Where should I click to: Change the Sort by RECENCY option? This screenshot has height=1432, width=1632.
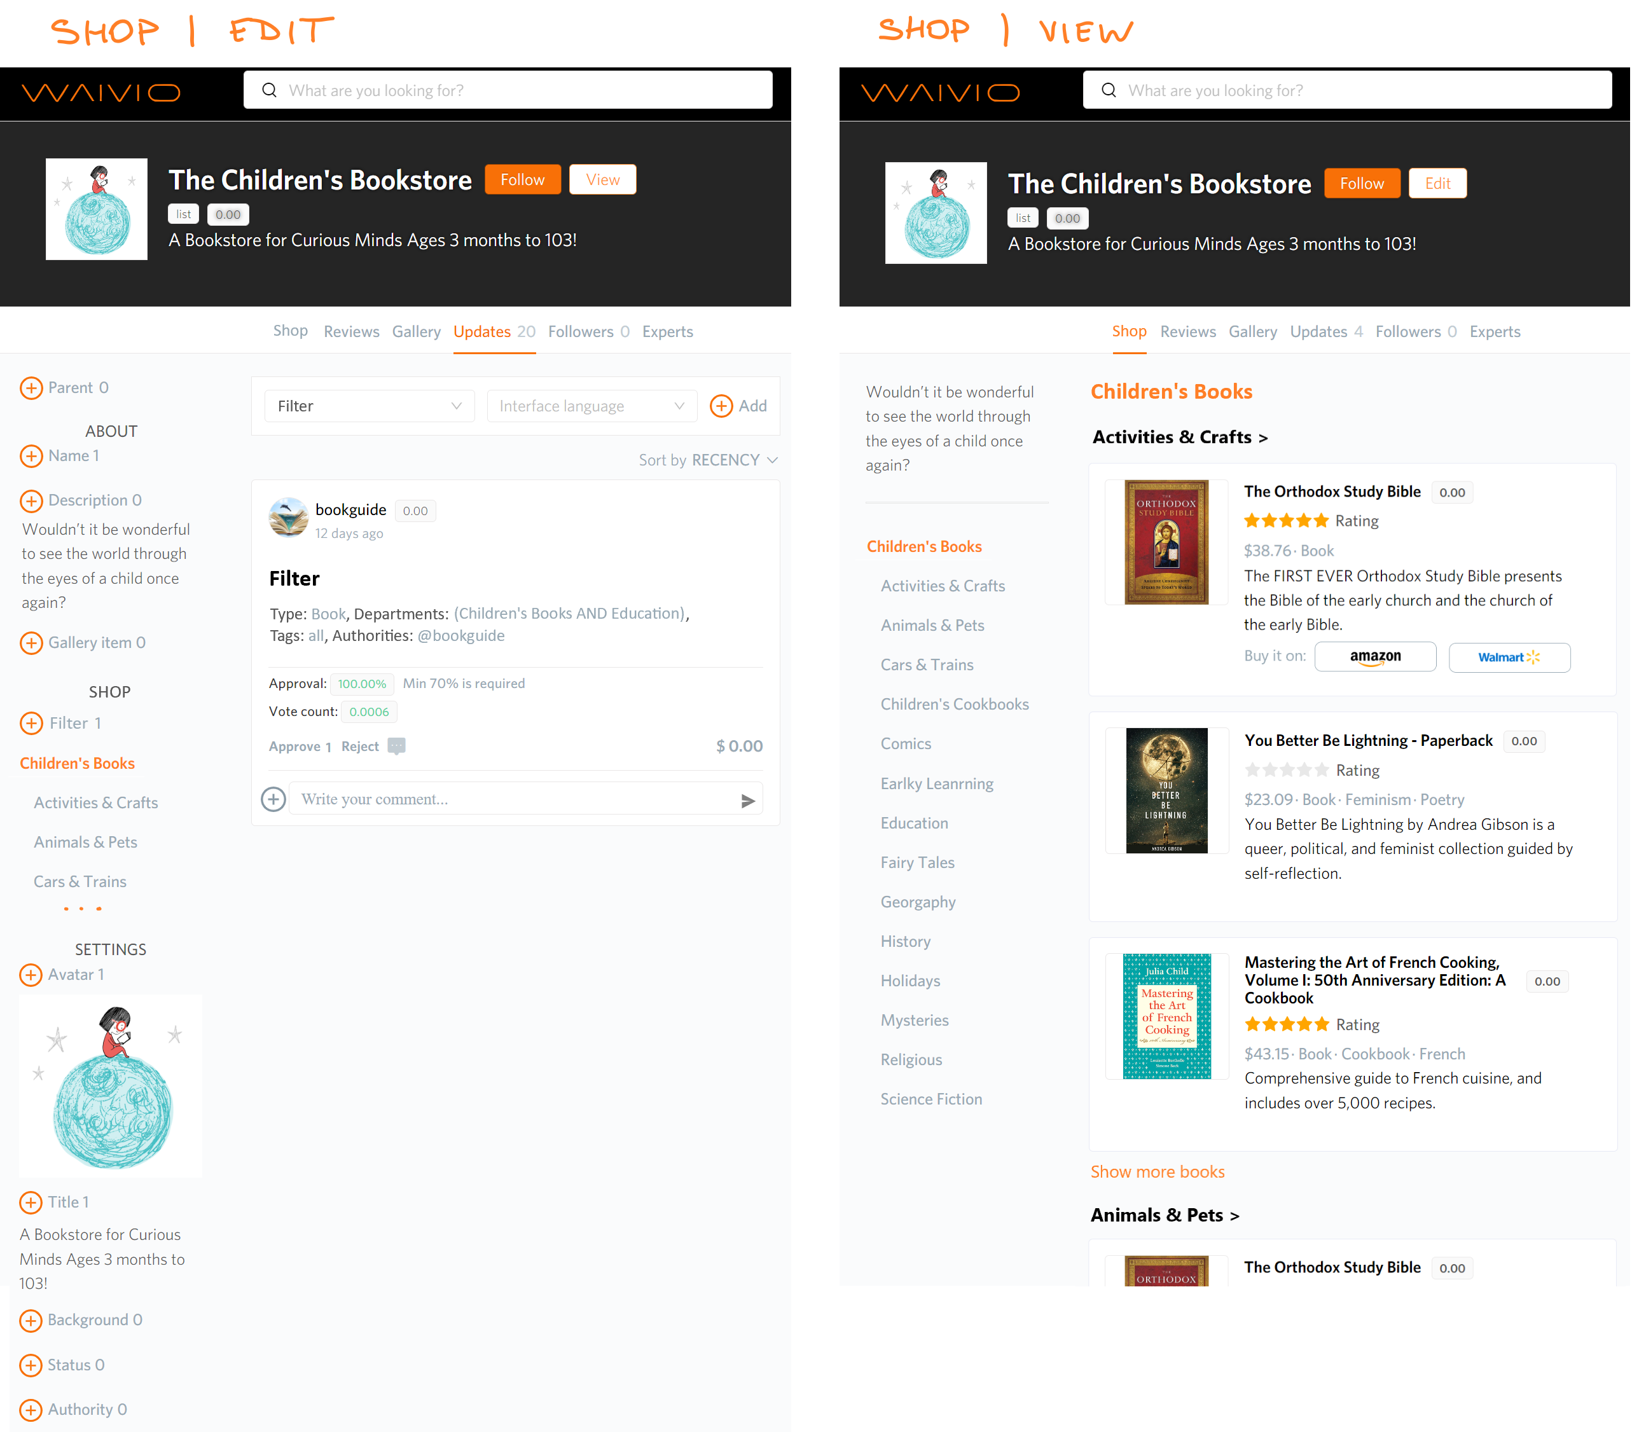click(x=707, y=460)
